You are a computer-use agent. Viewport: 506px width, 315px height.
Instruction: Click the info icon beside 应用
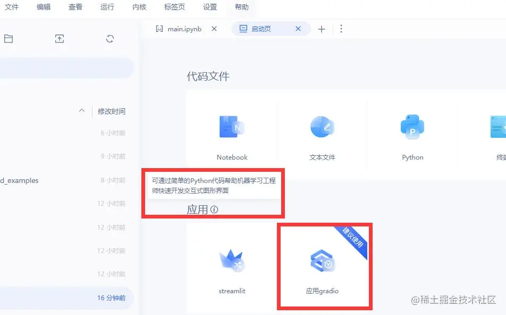(214, 209)
